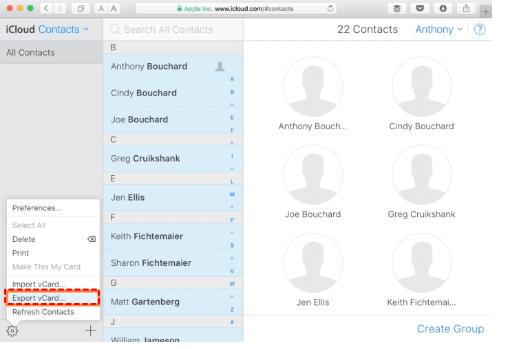Choose Delete in the gear menu
This screenshot has height=349, width=519.
pyautogui.click(x=53, y=239)
